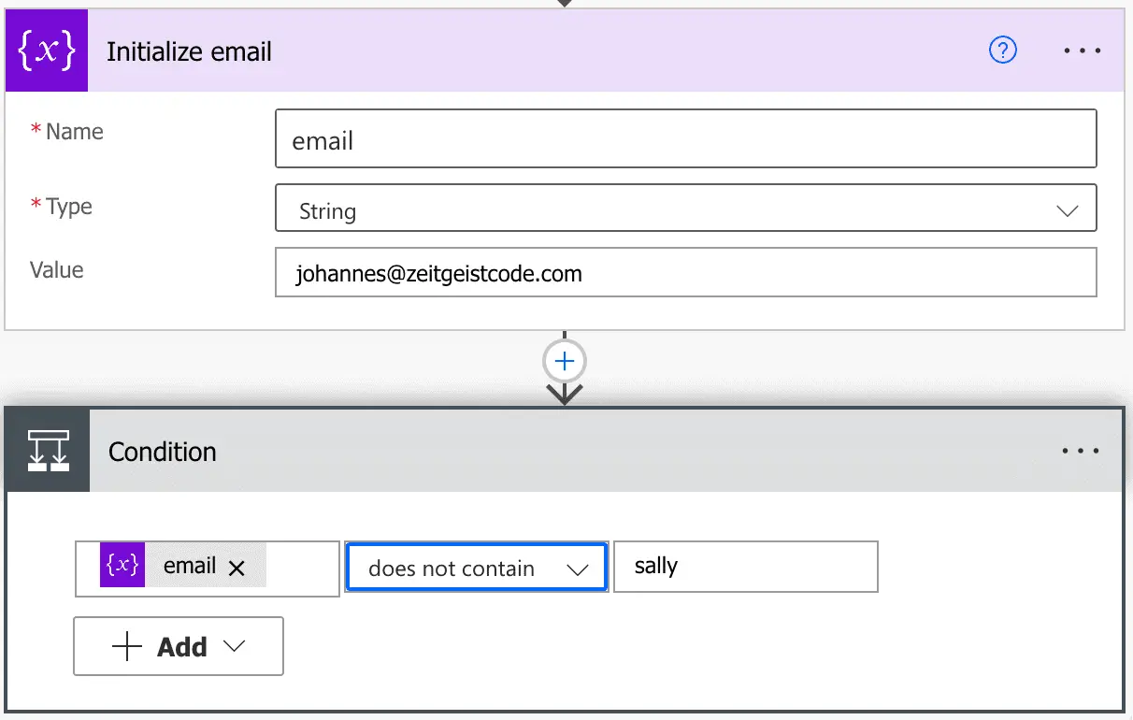This screenshot has width=1133, height=720.
Task: Click the sally condition value field
Action: 745,566
